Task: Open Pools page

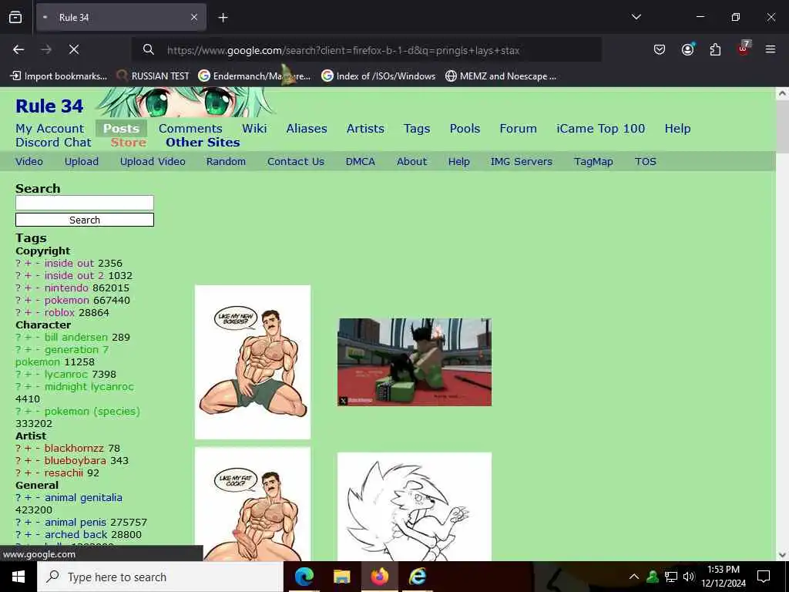Action: [465, 129]
